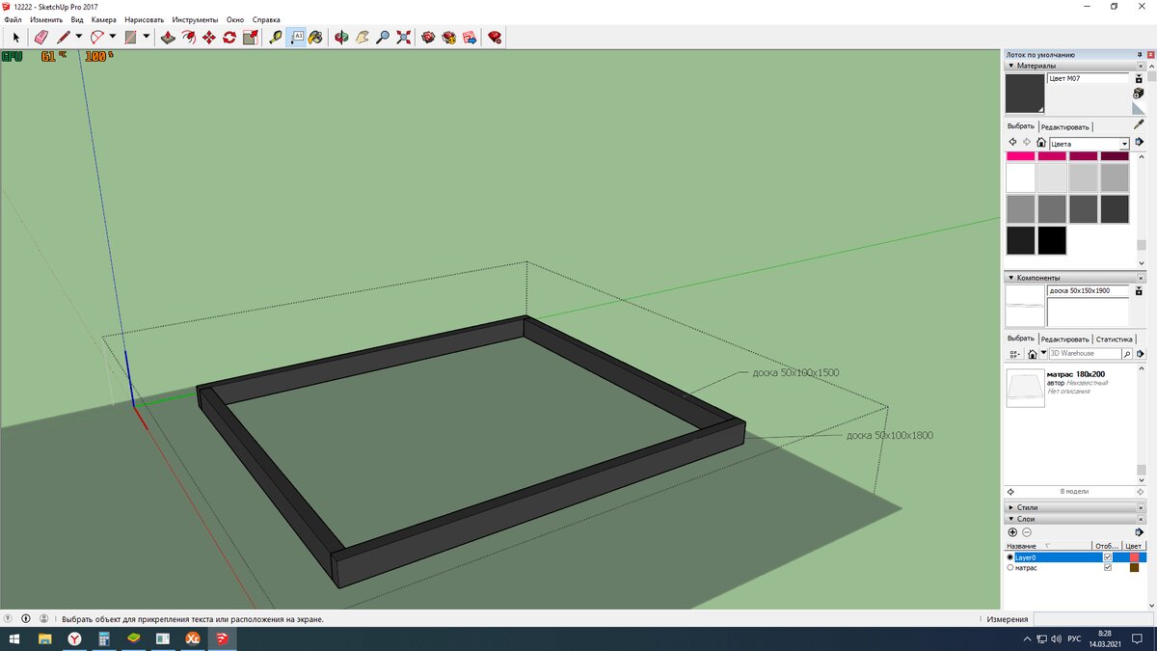Click search magnifier in 3D Warehouse field
Viewport: 1157px width, 651px height.
[x=1127, y=354]
